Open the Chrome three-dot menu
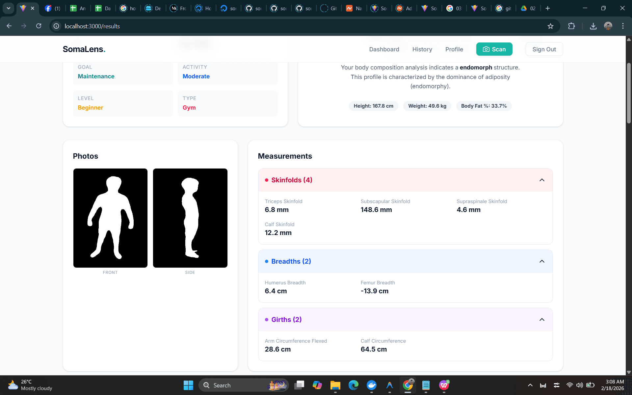Image resolution: width=632 pixels, height=395 pixels. point(623,26)
